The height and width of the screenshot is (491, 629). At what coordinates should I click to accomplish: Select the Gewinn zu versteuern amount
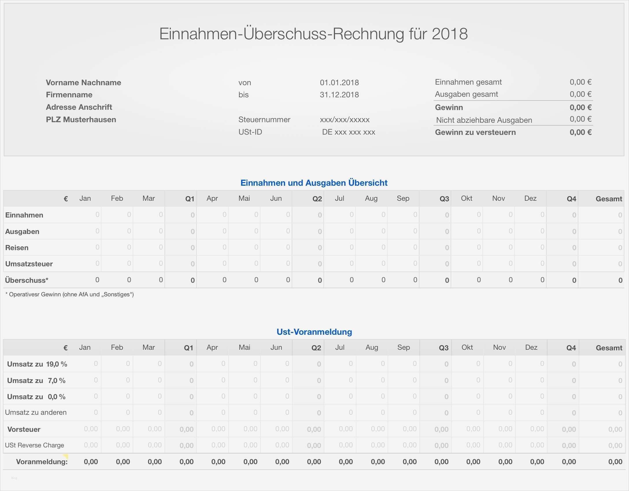[x=581, y=132]
